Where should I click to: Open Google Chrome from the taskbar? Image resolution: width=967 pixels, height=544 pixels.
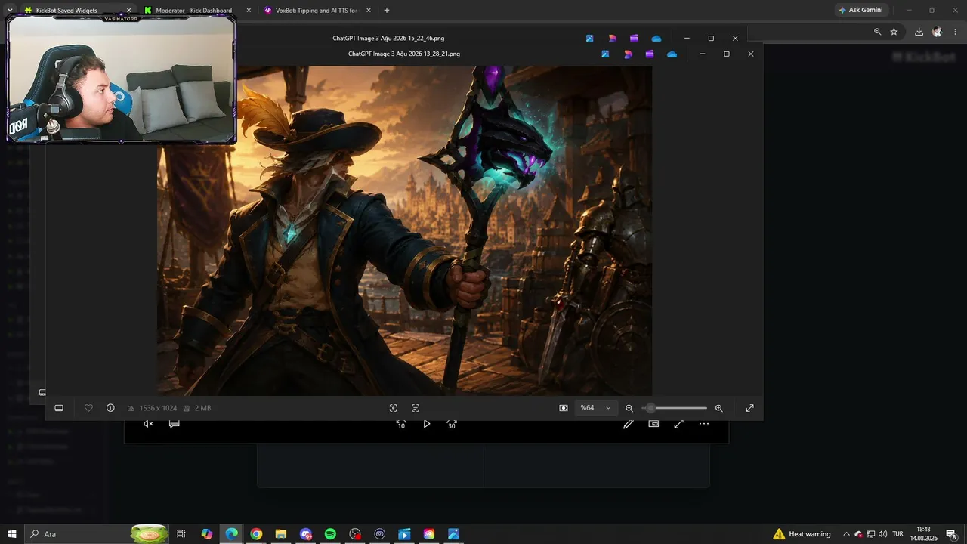point(256,534)
